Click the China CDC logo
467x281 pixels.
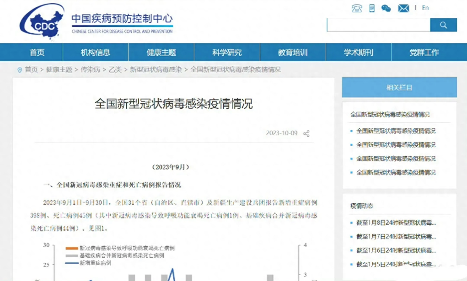tap(42, 21)
